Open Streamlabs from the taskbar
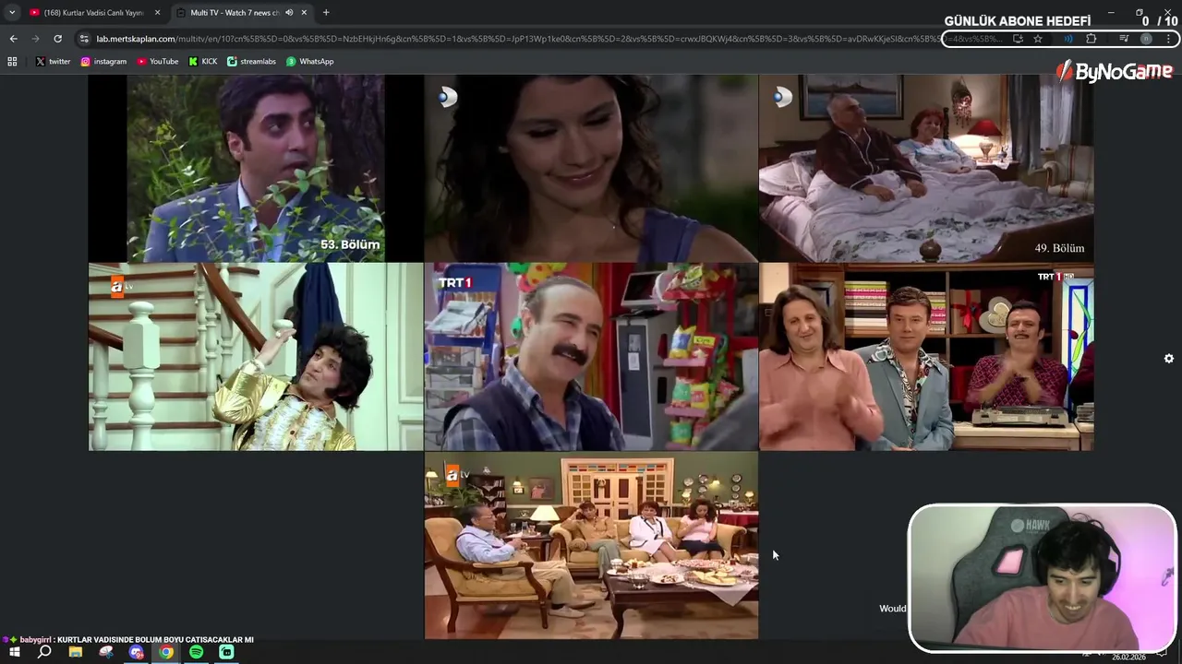 point(226,652)
